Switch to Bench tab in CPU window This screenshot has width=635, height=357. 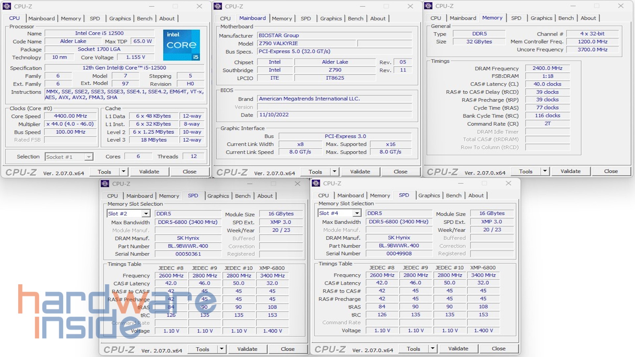(145, 19)
